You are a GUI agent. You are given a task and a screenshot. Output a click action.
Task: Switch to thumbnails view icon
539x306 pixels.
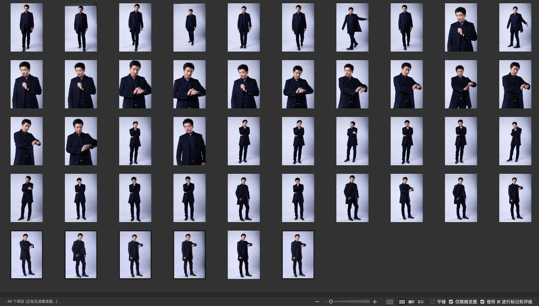point(402,302)
